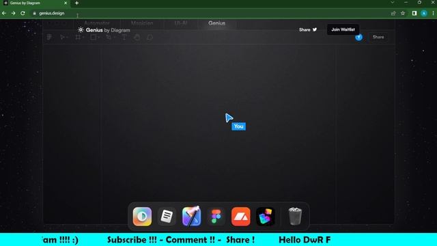Select the faded Text tool in toolbar
The height and width of the screenshot is (246, 437).
point(124,37)
